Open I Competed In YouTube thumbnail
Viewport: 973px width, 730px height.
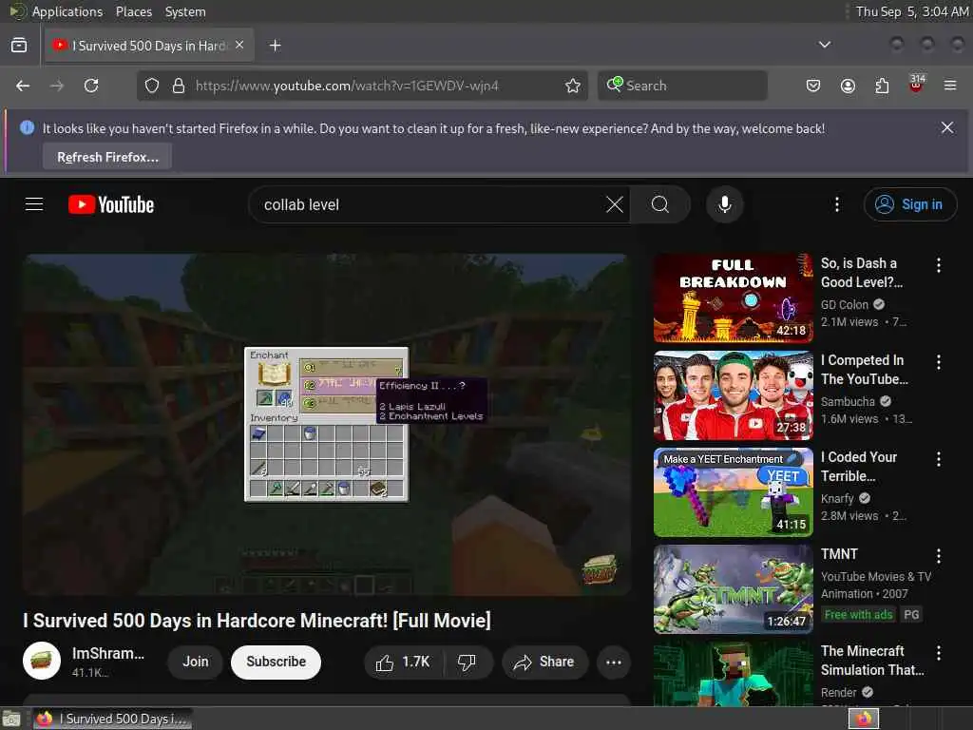click(733, 395)
